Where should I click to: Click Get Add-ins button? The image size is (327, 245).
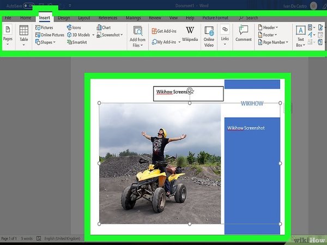pos(167,31)
